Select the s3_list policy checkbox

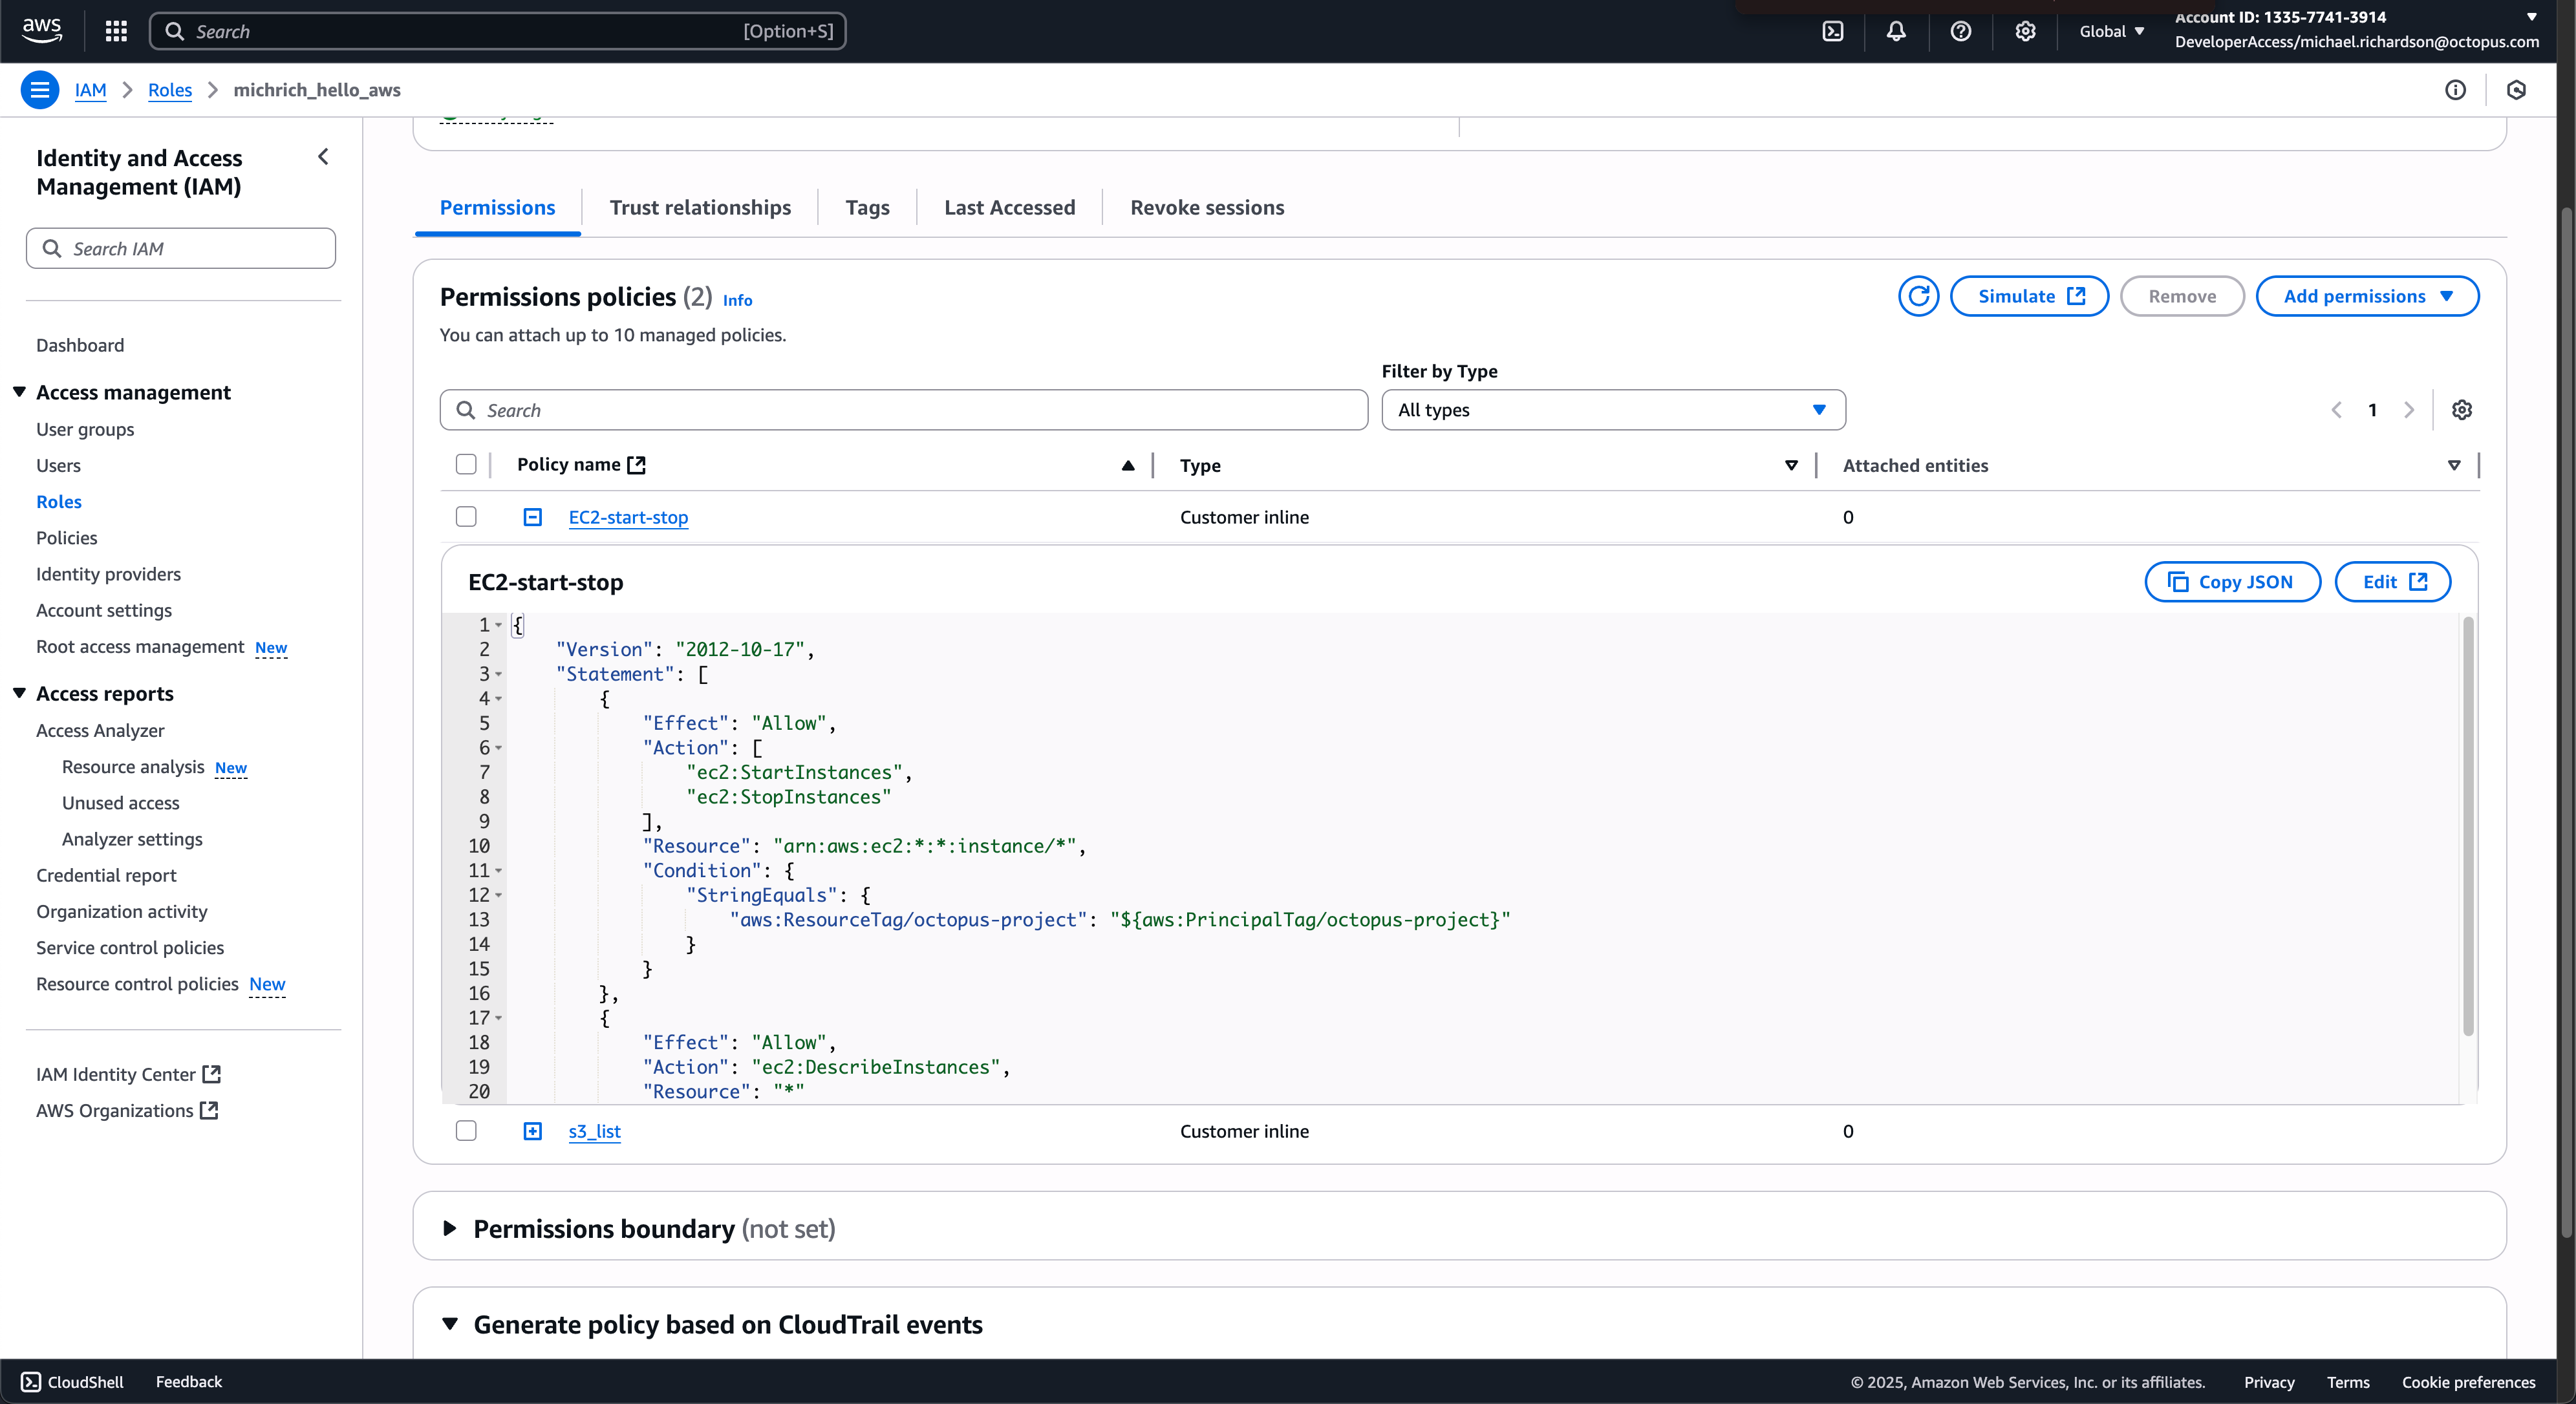(466, 1131)
